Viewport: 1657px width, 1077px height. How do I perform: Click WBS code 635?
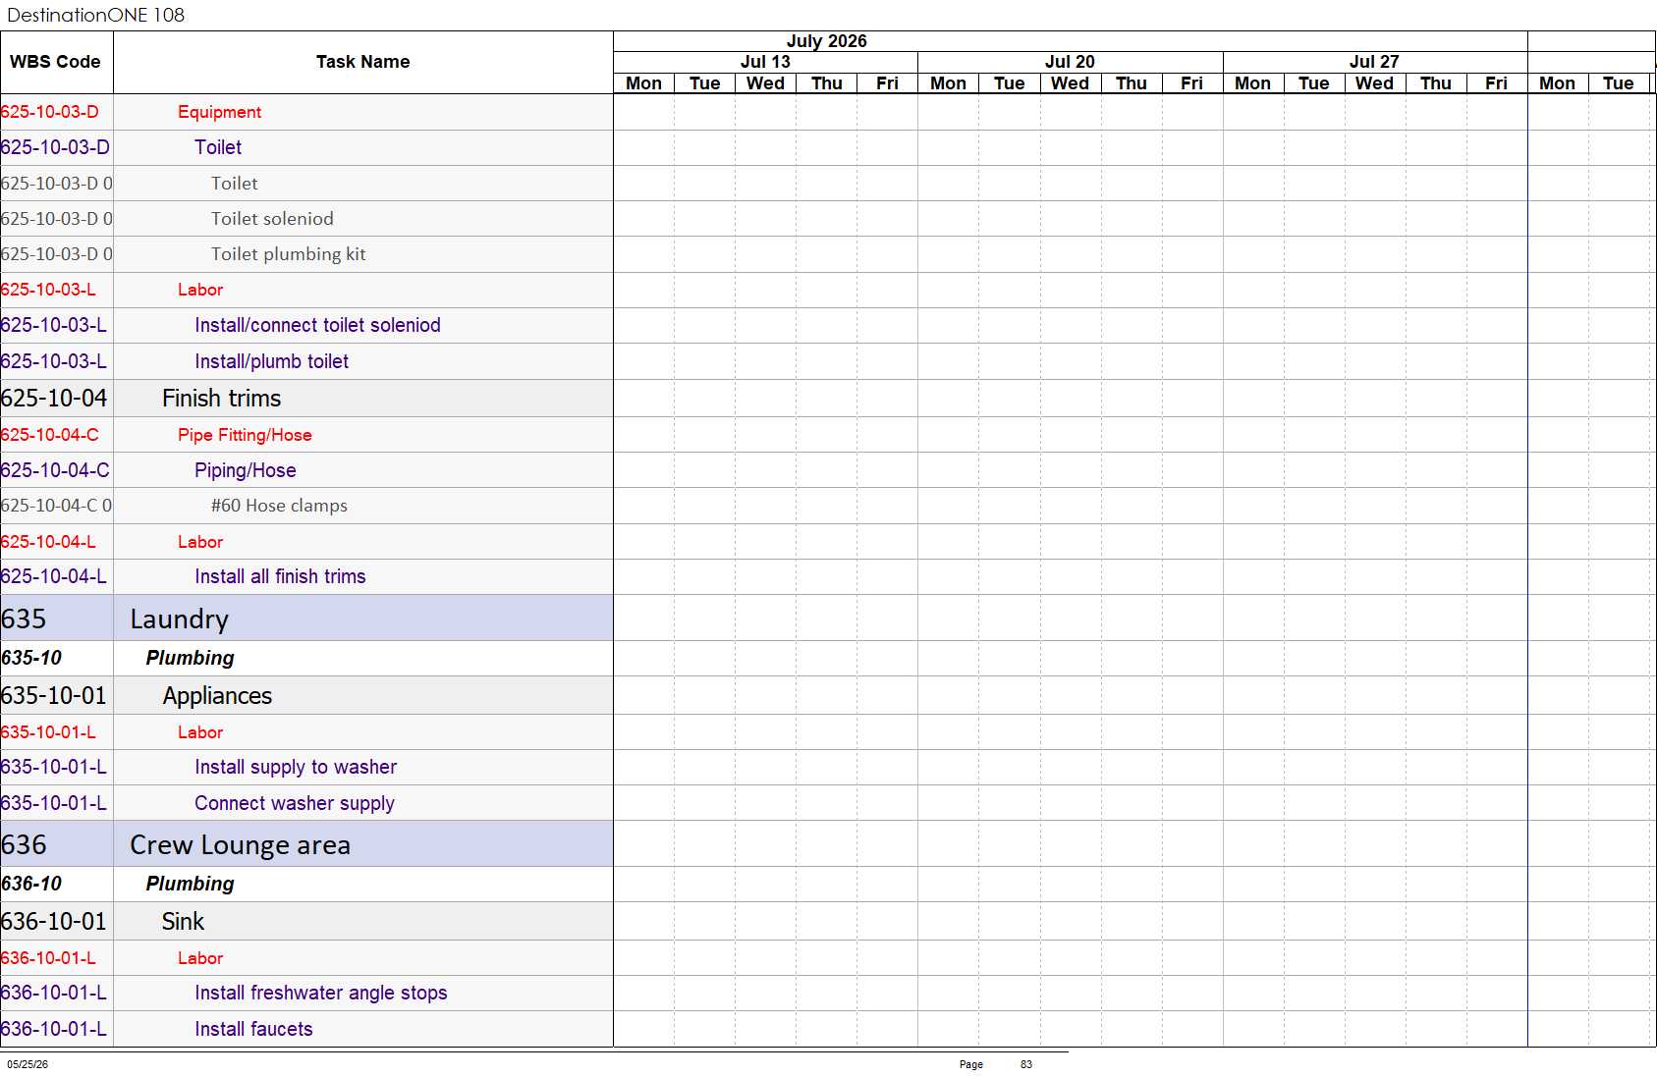tap(24, 619)
